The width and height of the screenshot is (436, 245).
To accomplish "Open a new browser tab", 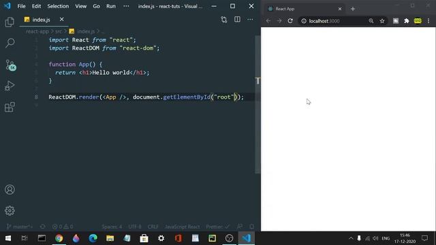I will pos(353,9).
